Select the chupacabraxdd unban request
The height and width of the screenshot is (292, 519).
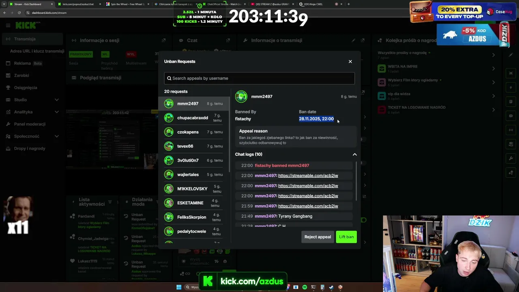[x=194, y=118]
